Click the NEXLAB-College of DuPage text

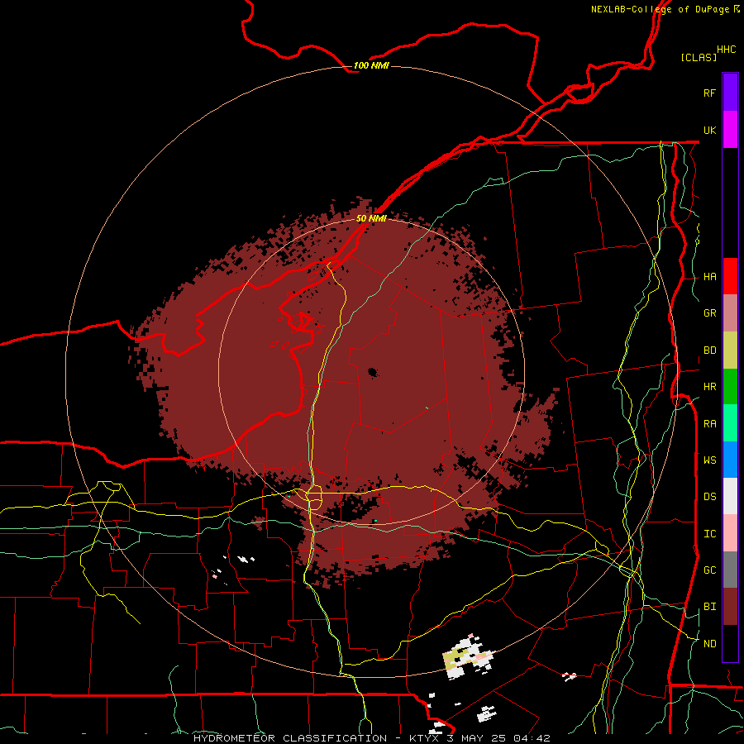pos(660,9)
